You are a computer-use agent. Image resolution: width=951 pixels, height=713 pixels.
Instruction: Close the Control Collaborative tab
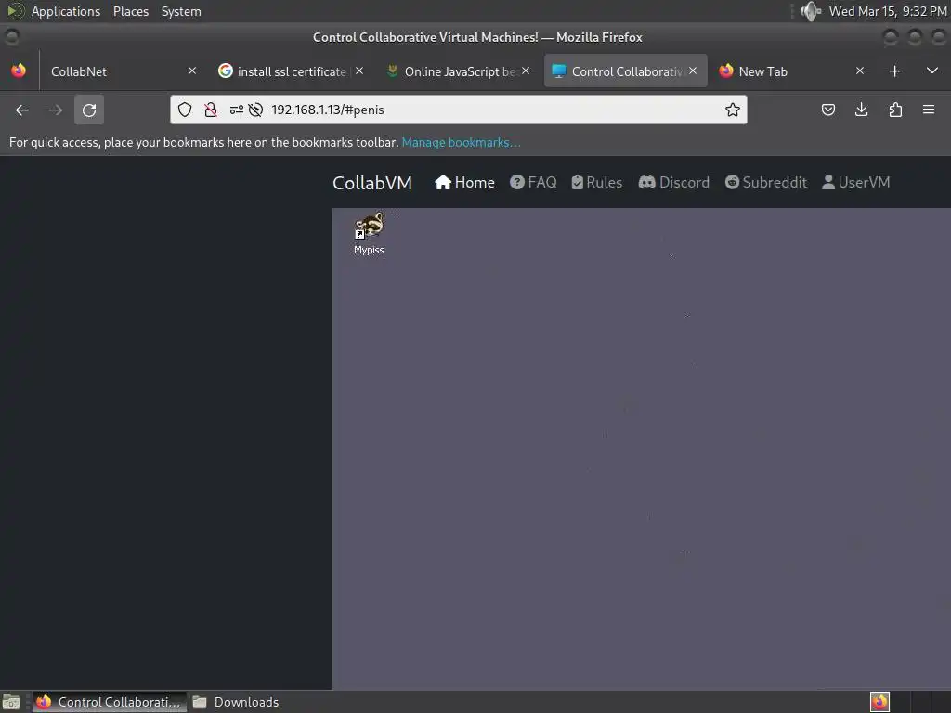693,71
